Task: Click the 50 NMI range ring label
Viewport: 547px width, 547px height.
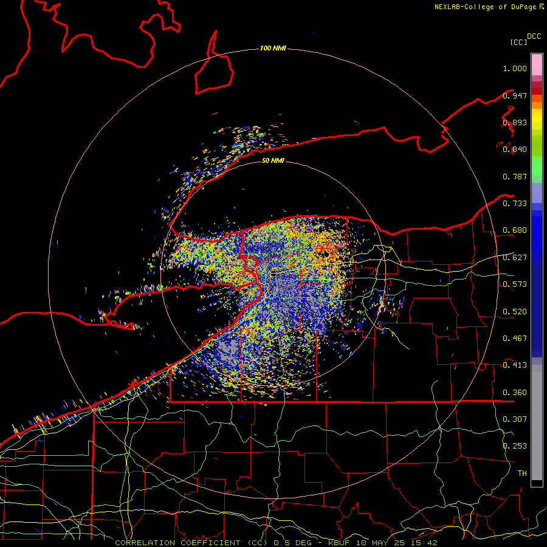Action: point(273,160)
